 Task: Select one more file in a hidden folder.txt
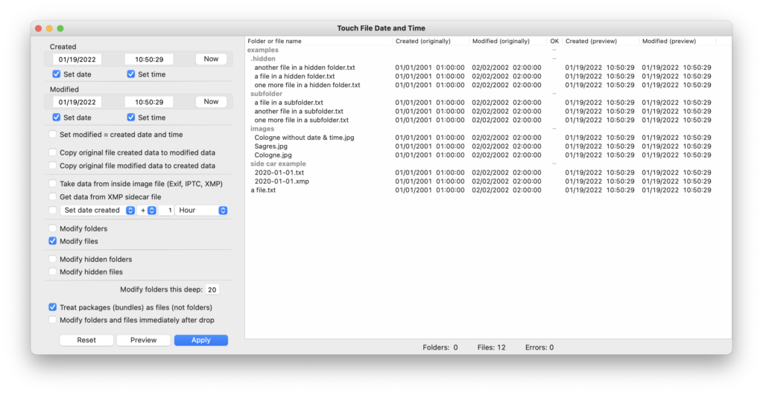click(488, 85)
